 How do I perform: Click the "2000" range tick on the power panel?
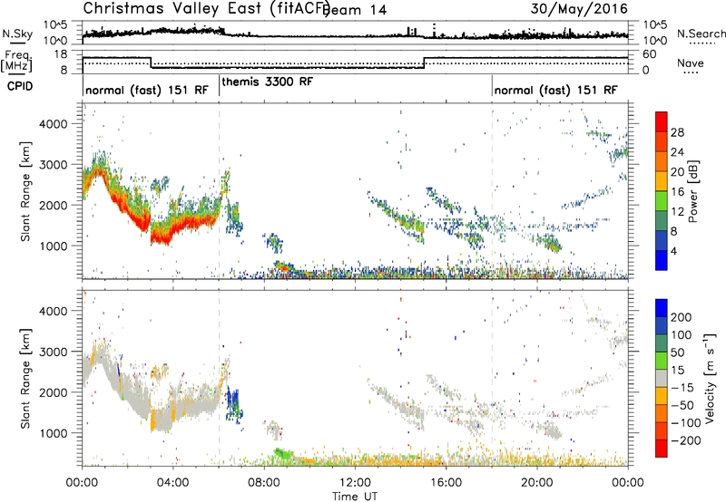53,205
